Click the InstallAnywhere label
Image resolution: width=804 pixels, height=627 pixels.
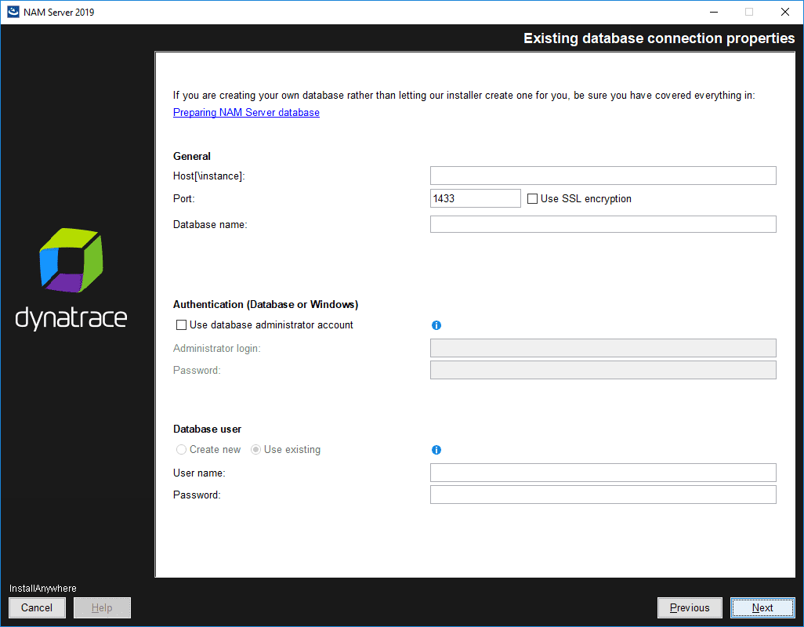pyautogui.click(x=42, y=589)
